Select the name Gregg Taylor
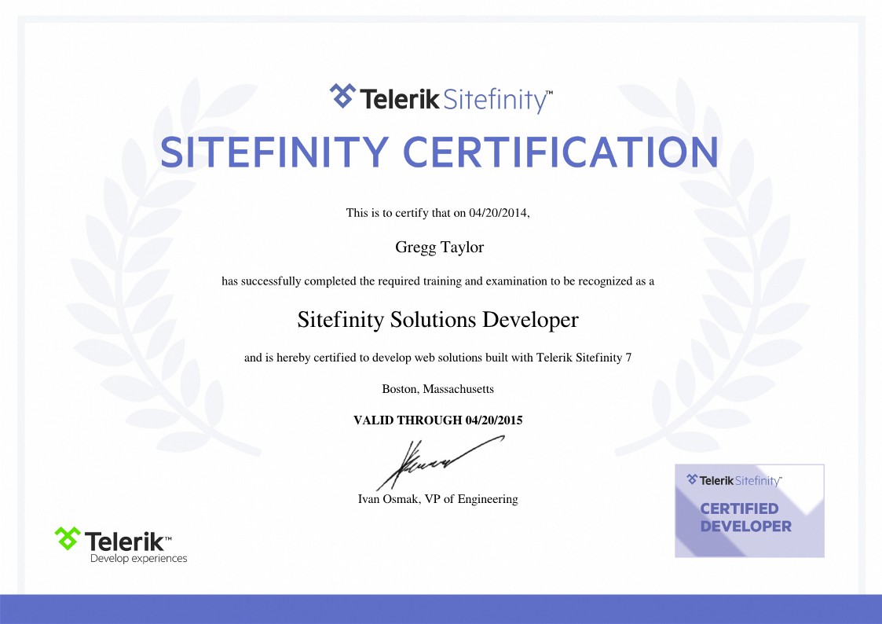882x624 pixels. (x=439, y=247)
